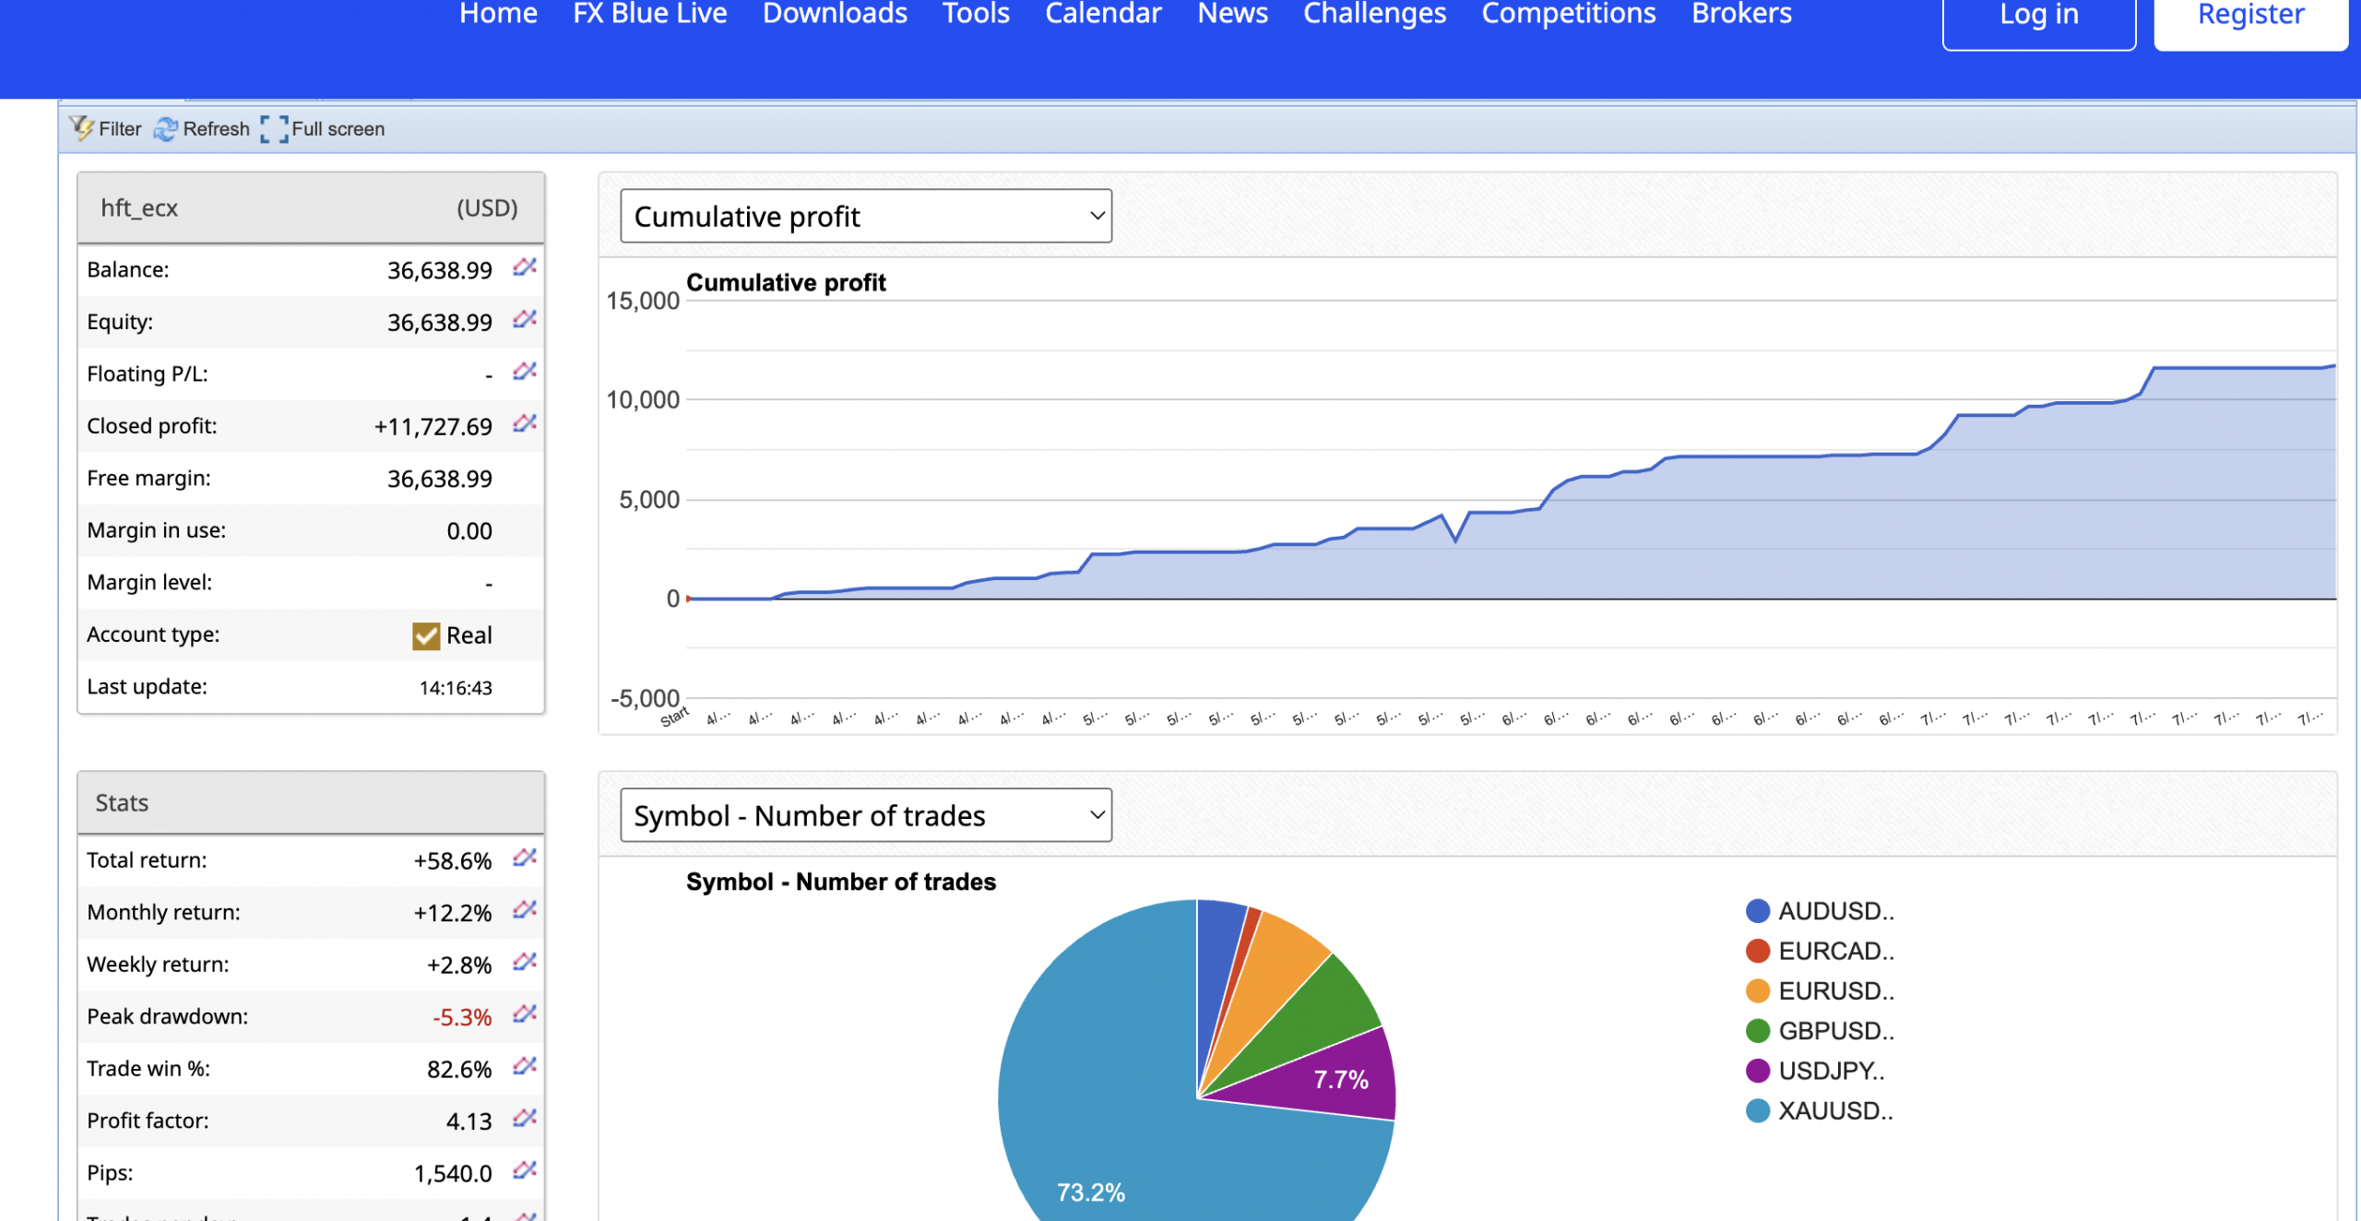
Task: Click the Refresh arrows icon
Action: click(166, 129)
